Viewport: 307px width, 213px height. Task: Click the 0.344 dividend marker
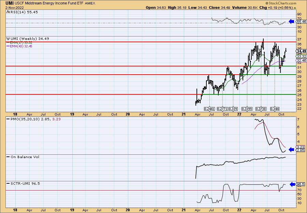pos(275,109)
